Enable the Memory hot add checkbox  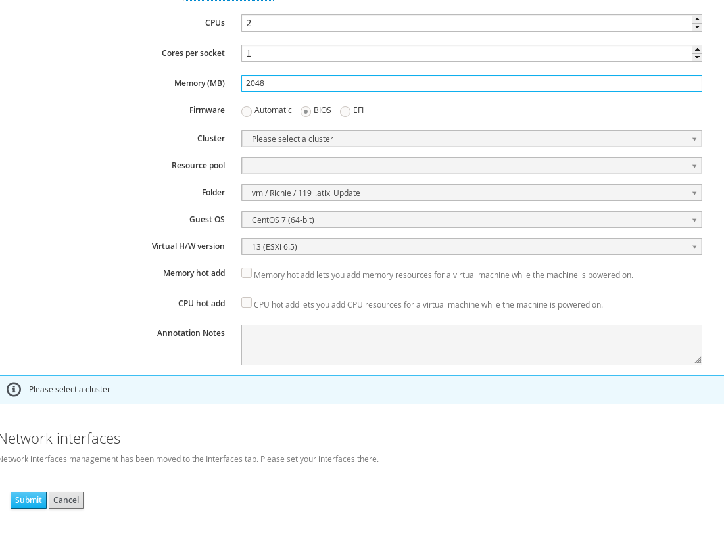247,273
